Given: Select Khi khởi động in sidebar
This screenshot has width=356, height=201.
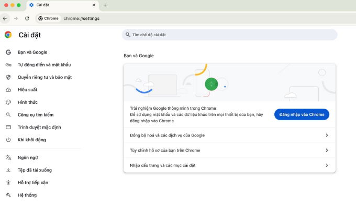Looking at the screenshot, I should [x=32, y=140].
